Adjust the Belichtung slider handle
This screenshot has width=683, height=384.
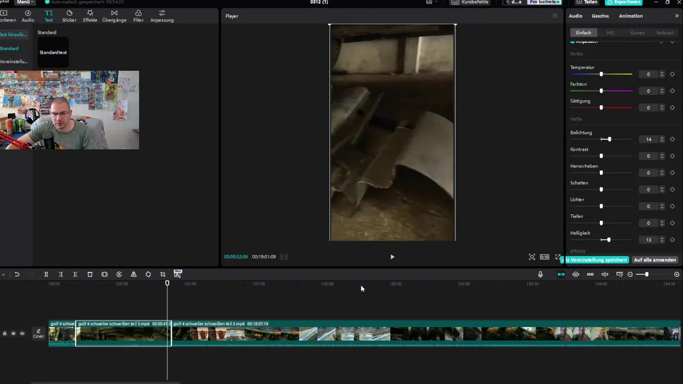click(x=609, y=139)
